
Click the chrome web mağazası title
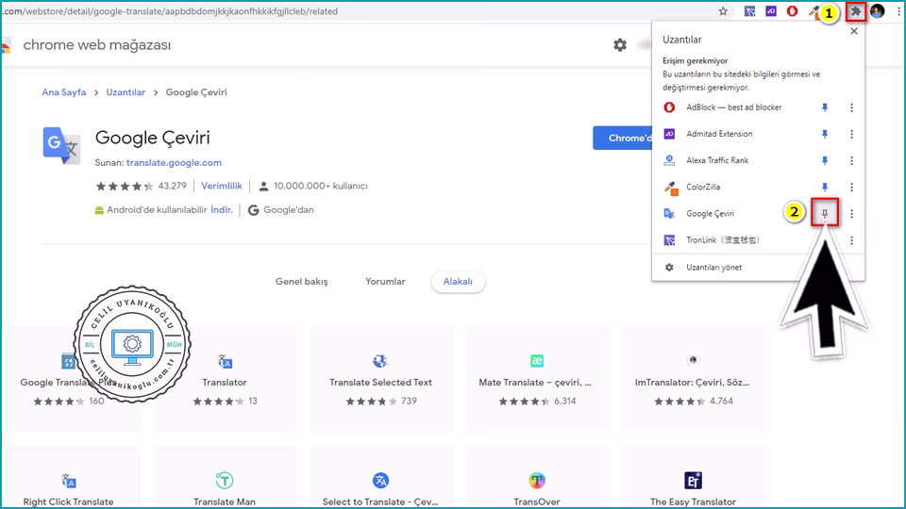pyautogui.click(x=97, y=45)
